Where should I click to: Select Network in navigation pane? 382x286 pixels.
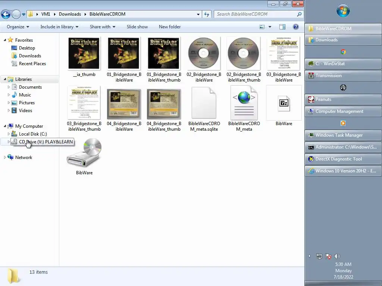point(24,158)
